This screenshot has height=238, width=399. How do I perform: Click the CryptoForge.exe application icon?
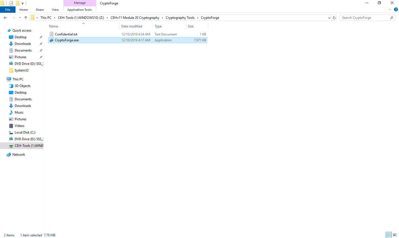tap(51, 40)
